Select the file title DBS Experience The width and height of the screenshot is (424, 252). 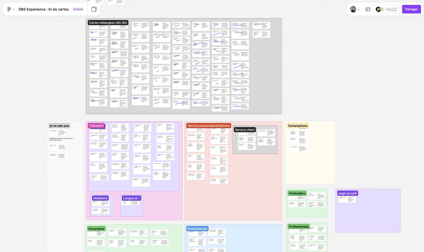coord(44,9)
